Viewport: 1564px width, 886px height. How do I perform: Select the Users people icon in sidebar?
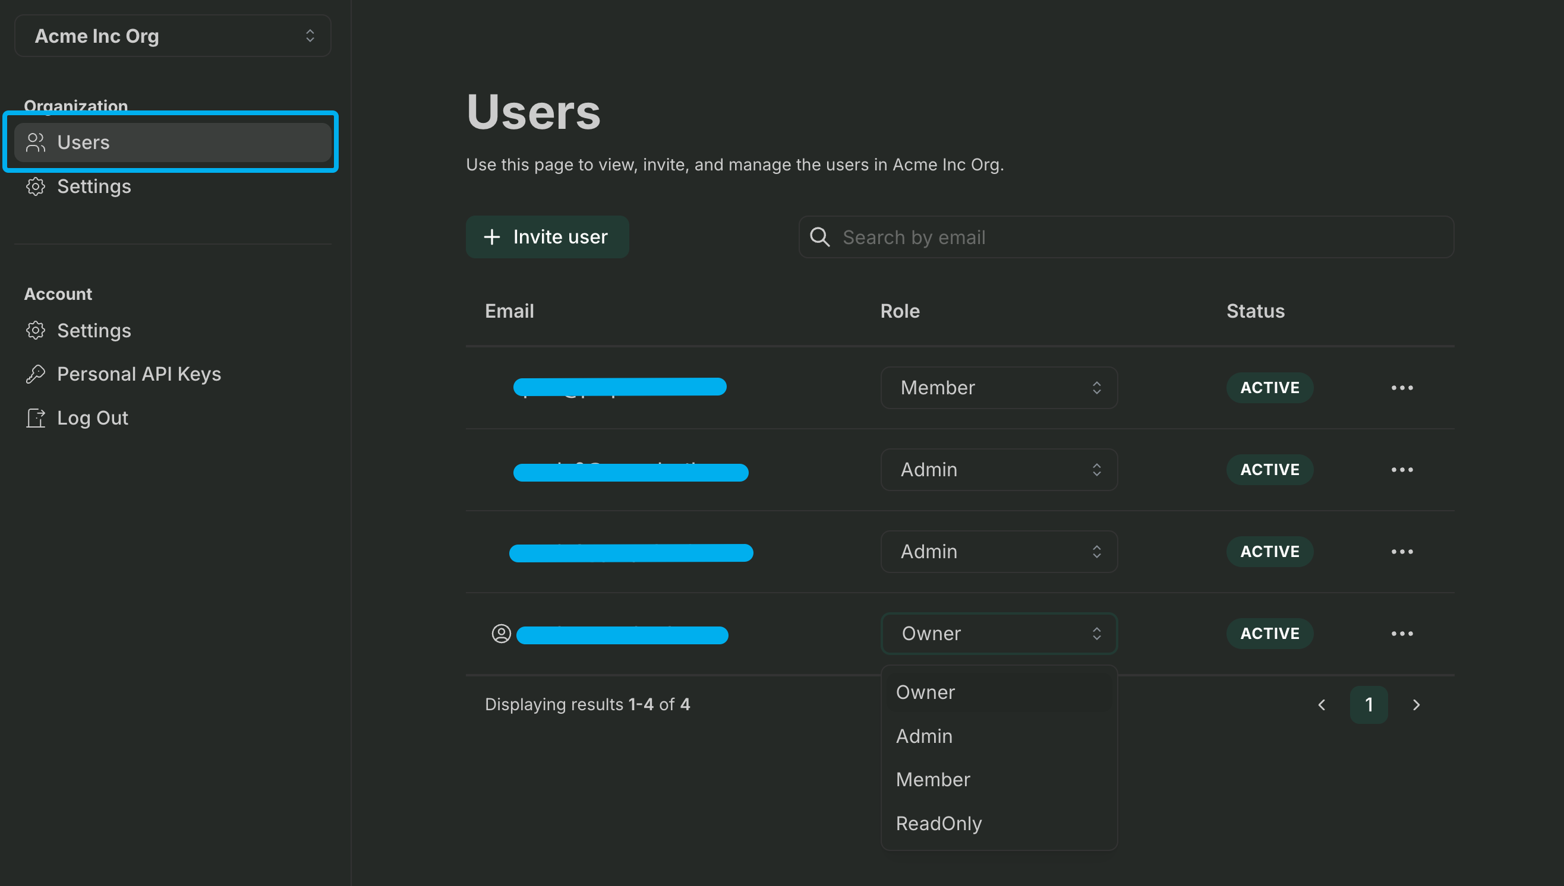(x=35, y=143)
